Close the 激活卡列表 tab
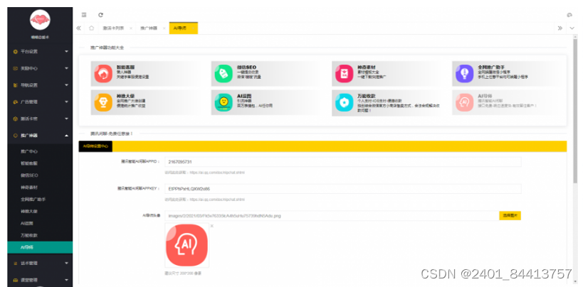 point(131,28)
